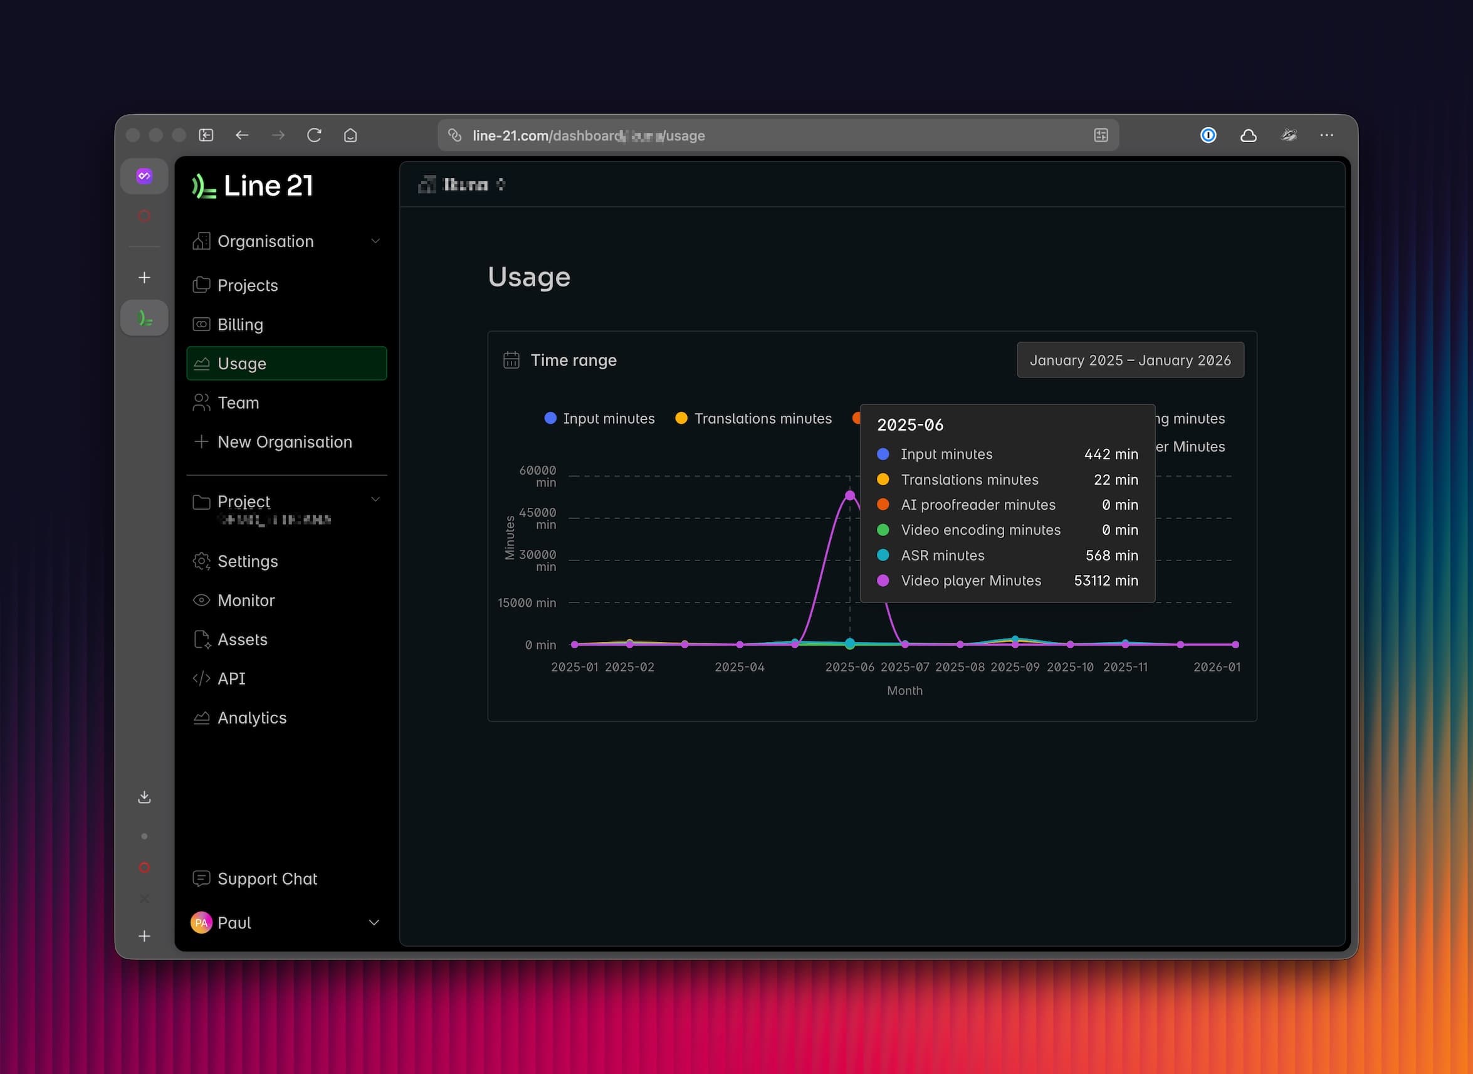This screenshot has width=1473, height=1074.
Task: Open the browser three-dots menu
Action: (x=1326, y=135)
